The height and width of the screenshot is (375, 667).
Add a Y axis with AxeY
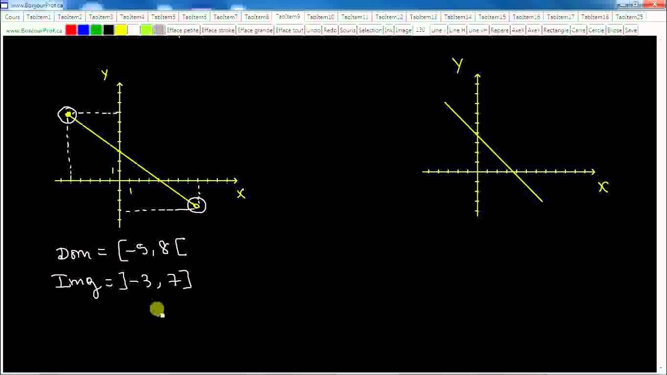(x=534, y=30)
